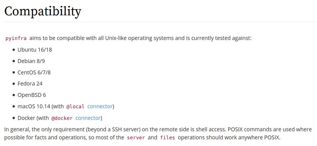Click the server code term
This screenshot has width=317, height=146.
point(136,138)
